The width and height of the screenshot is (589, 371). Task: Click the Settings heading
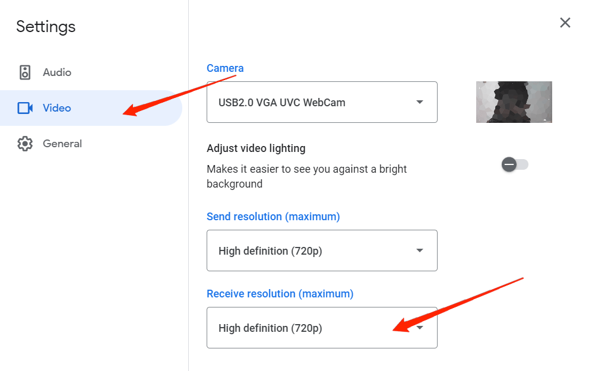[x=46, y=27]
